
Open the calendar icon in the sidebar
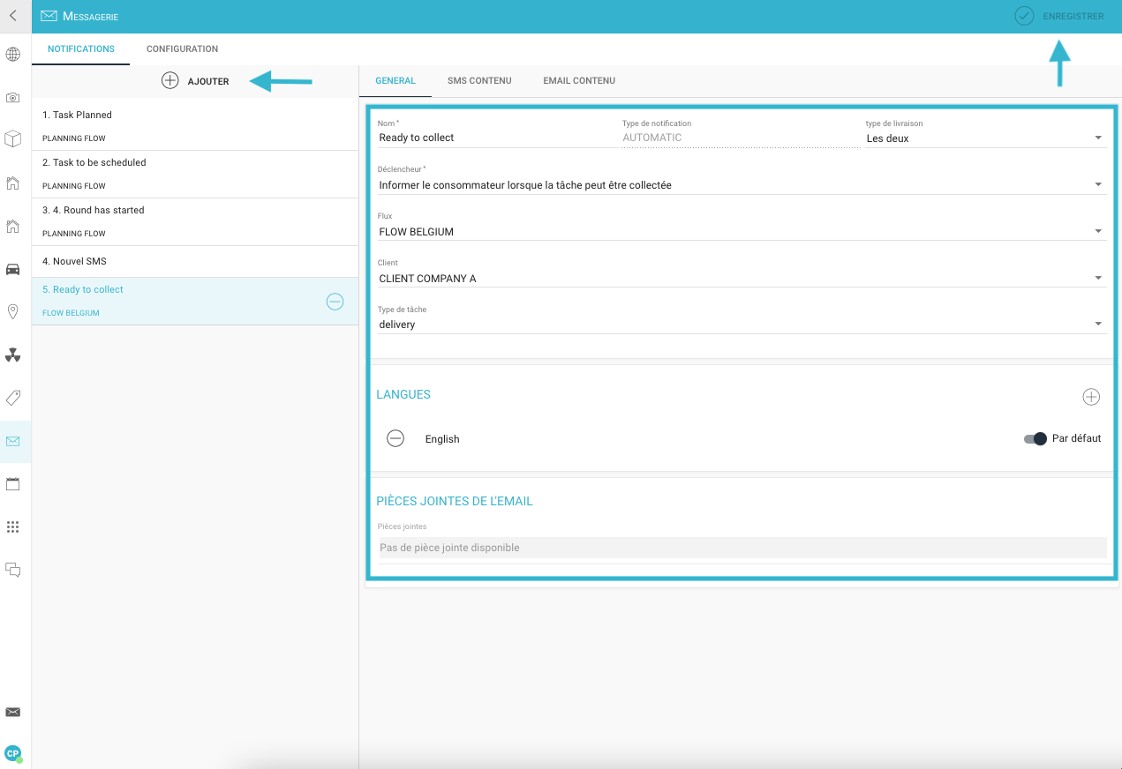pos(13,484)
